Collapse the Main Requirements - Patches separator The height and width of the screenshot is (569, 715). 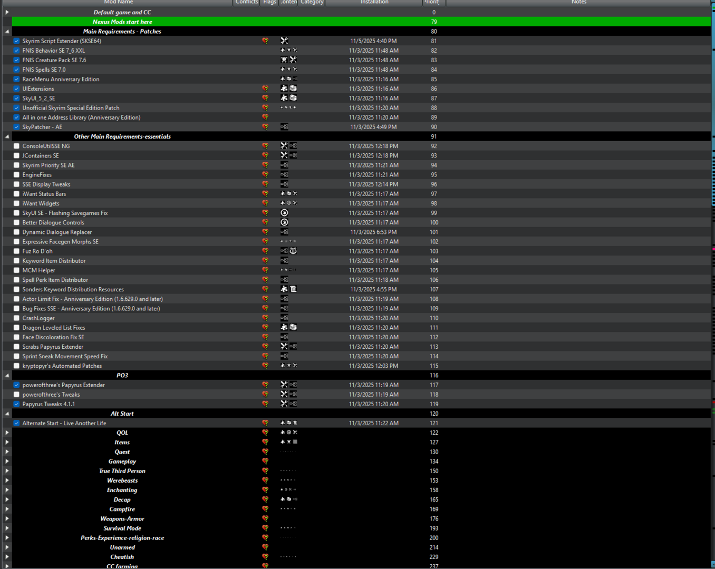coord(7,32)
